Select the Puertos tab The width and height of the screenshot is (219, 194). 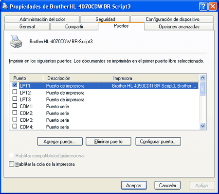pyautogui.click(x=121, y=26)
